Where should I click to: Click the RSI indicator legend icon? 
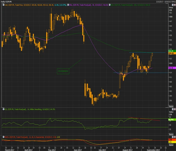[x=2, y=109]
